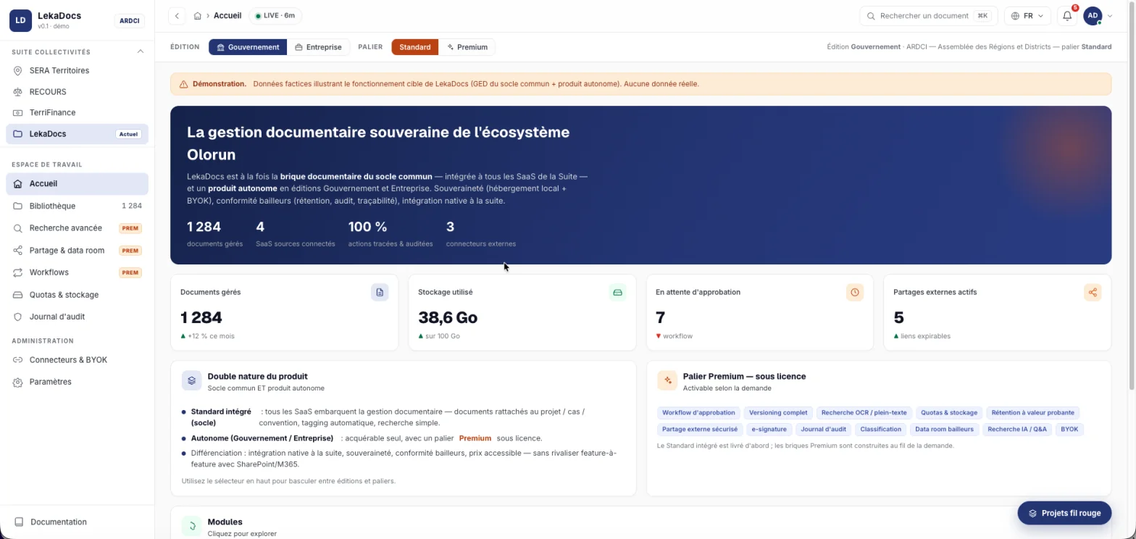The image size is (1136, 539).
Task: Open the Documentation link
Action: pos(77,522)
